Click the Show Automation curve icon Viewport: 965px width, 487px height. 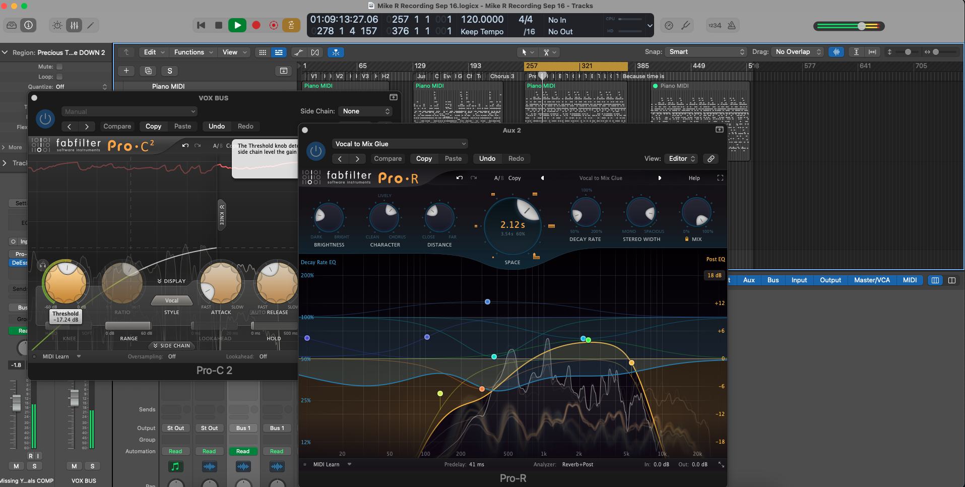(x=299, y=52)
